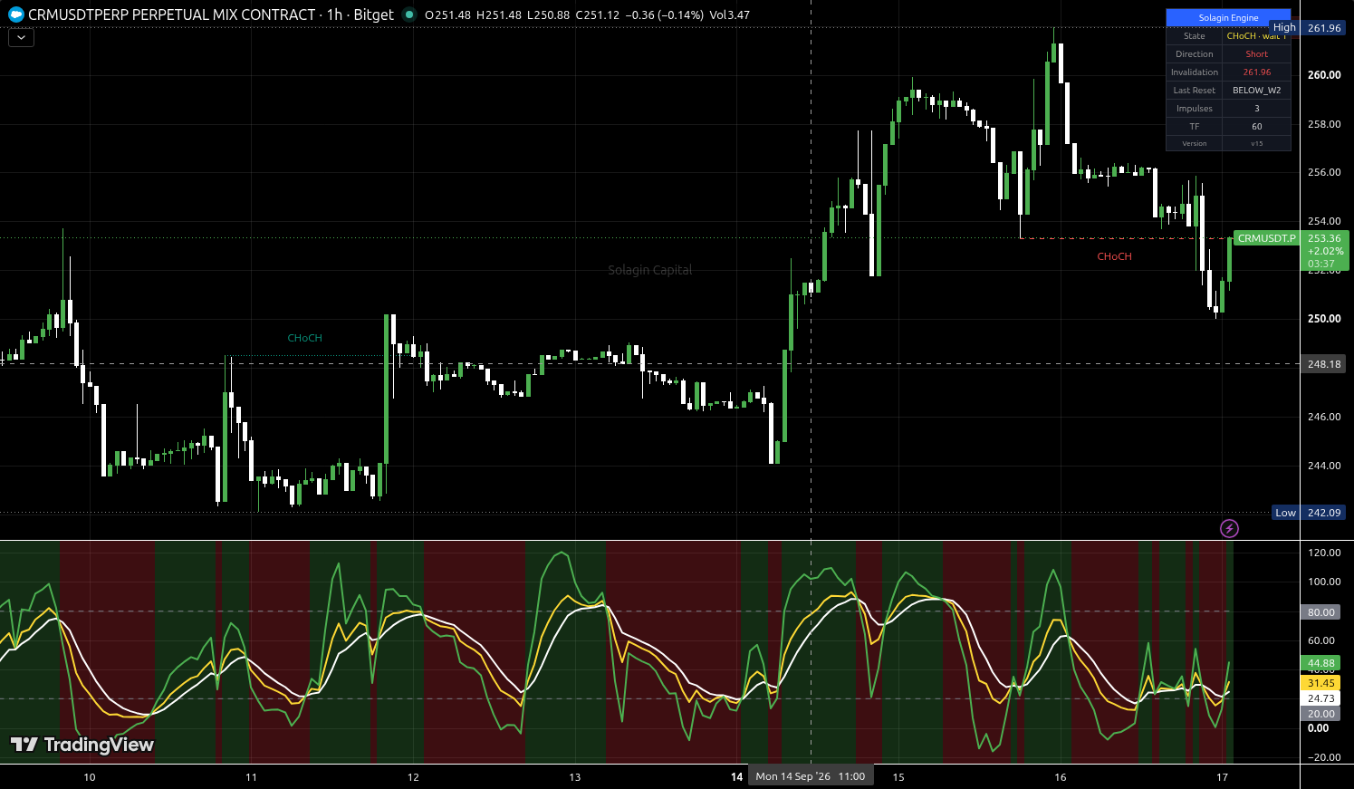1354x789 pixels.
Task: Collapse the indicator legend with the chevron
Action: pos(21,37)
